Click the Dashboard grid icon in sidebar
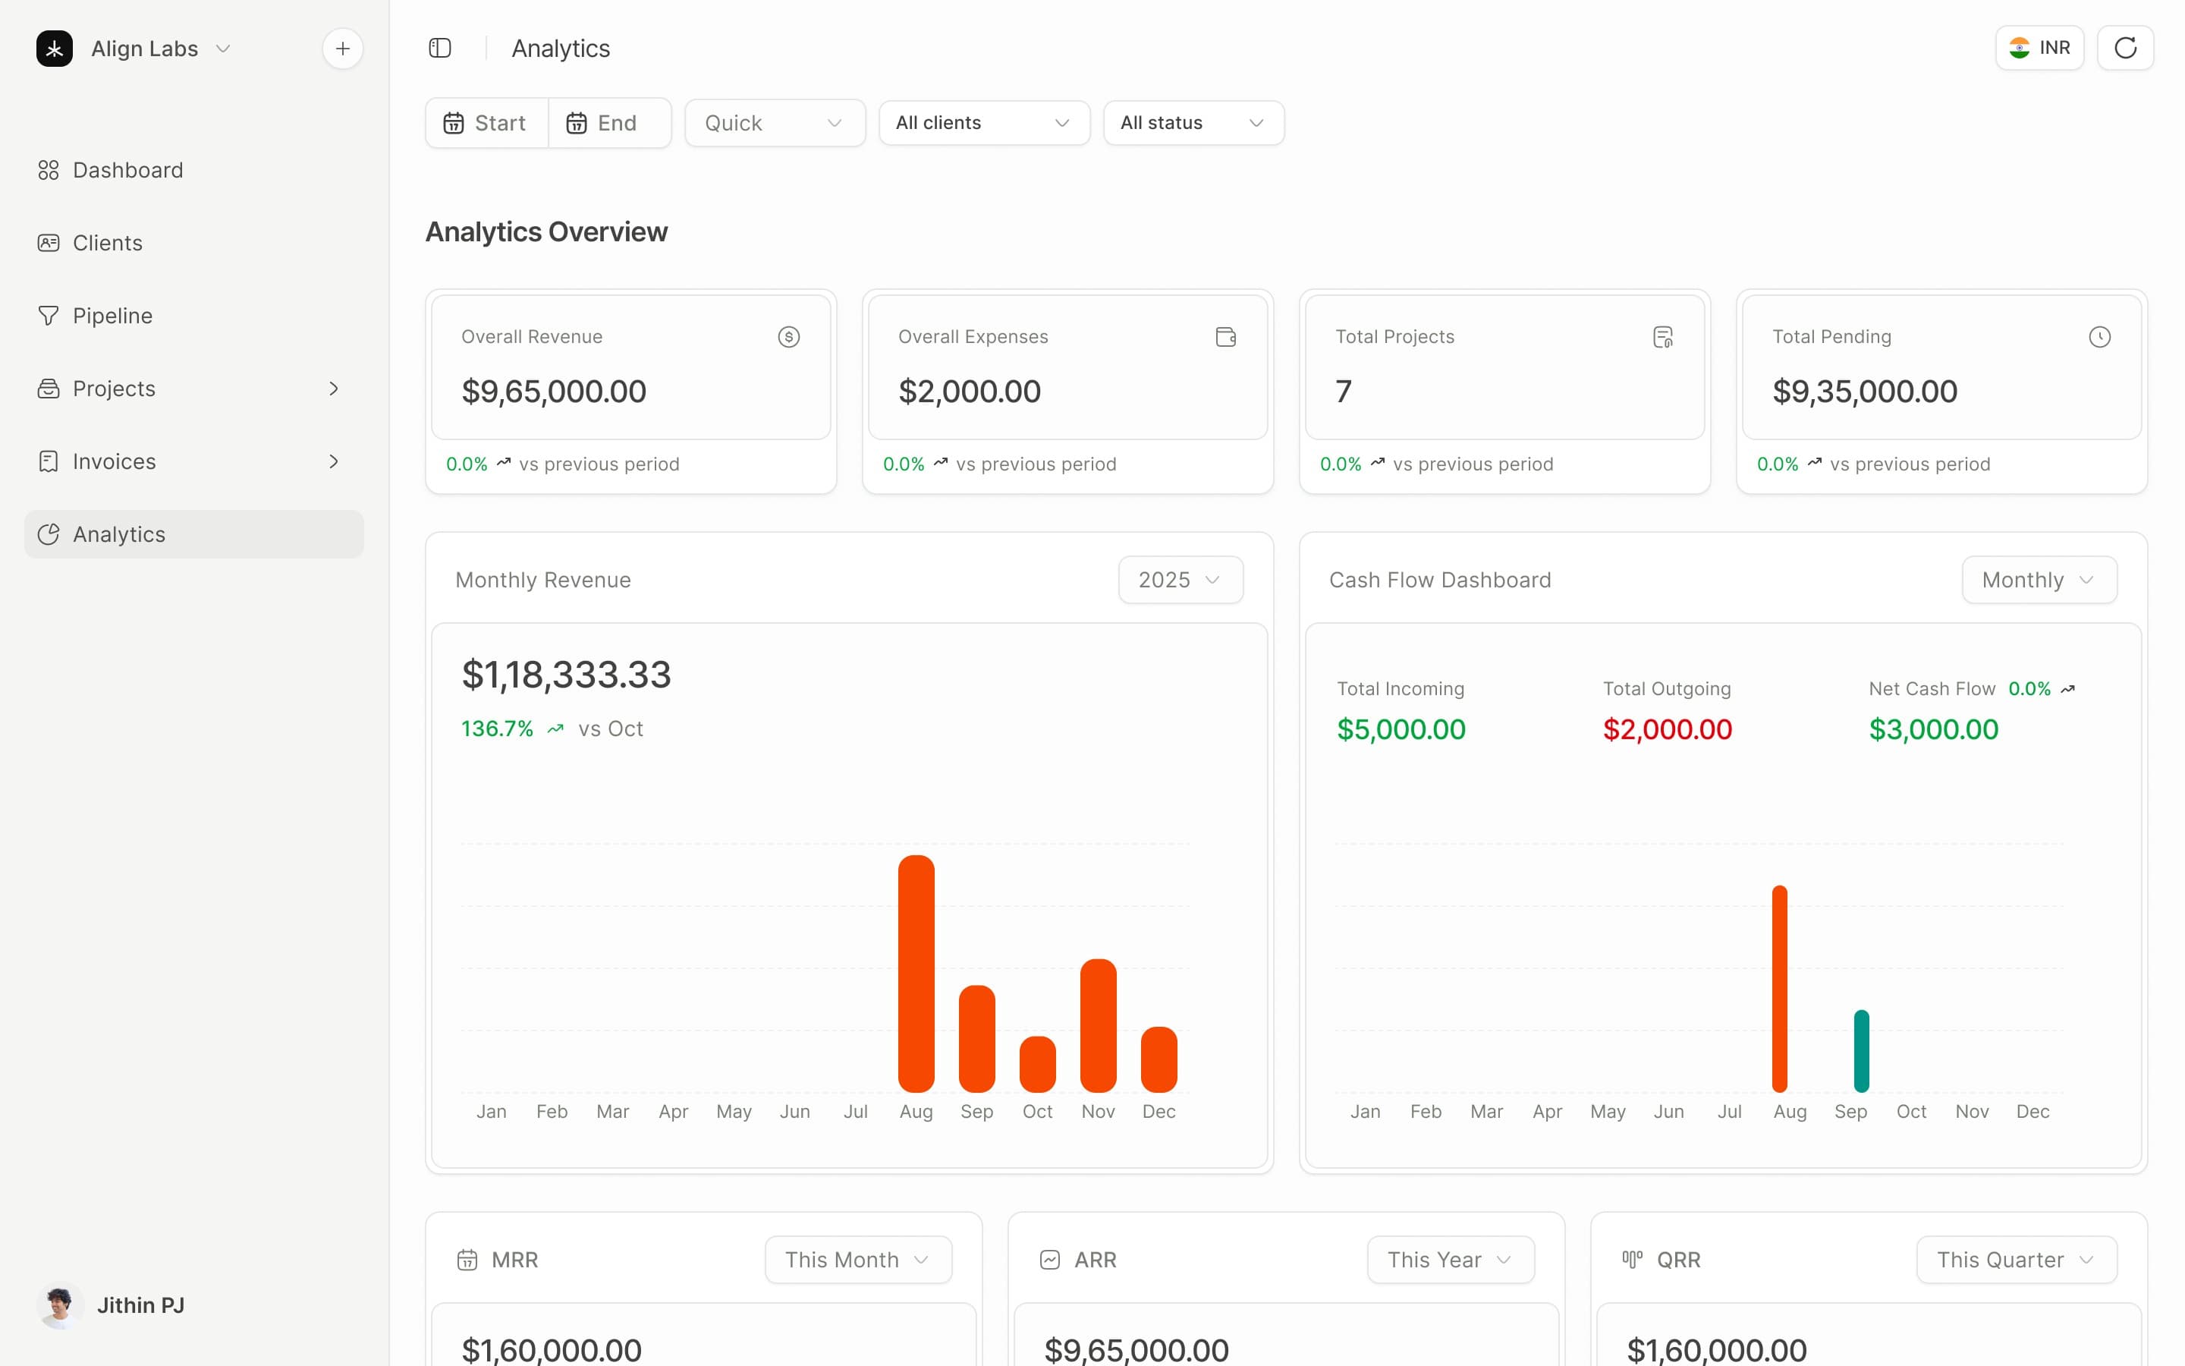 pos(49,170)
